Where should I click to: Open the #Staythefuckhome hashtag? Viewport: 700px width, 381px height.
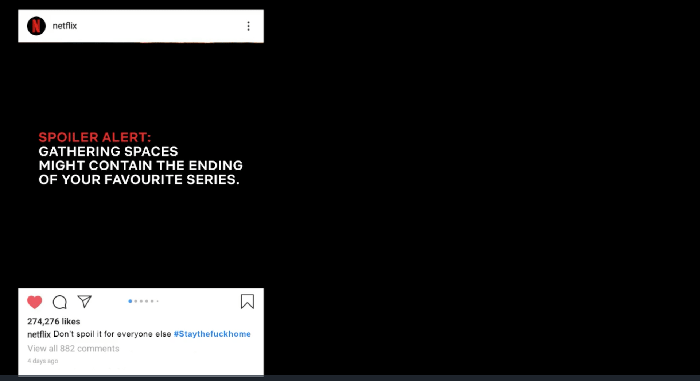click(x=212, y=334)
